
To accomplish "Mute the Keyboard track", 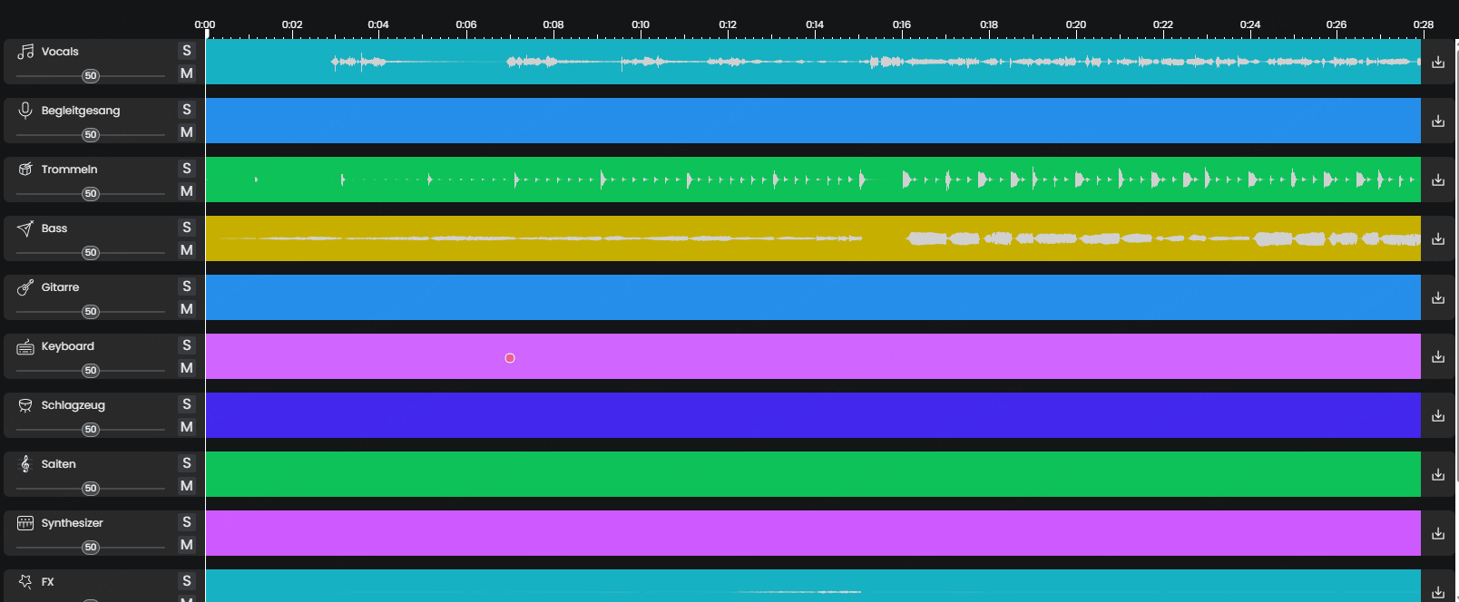I will coord(187,368).
